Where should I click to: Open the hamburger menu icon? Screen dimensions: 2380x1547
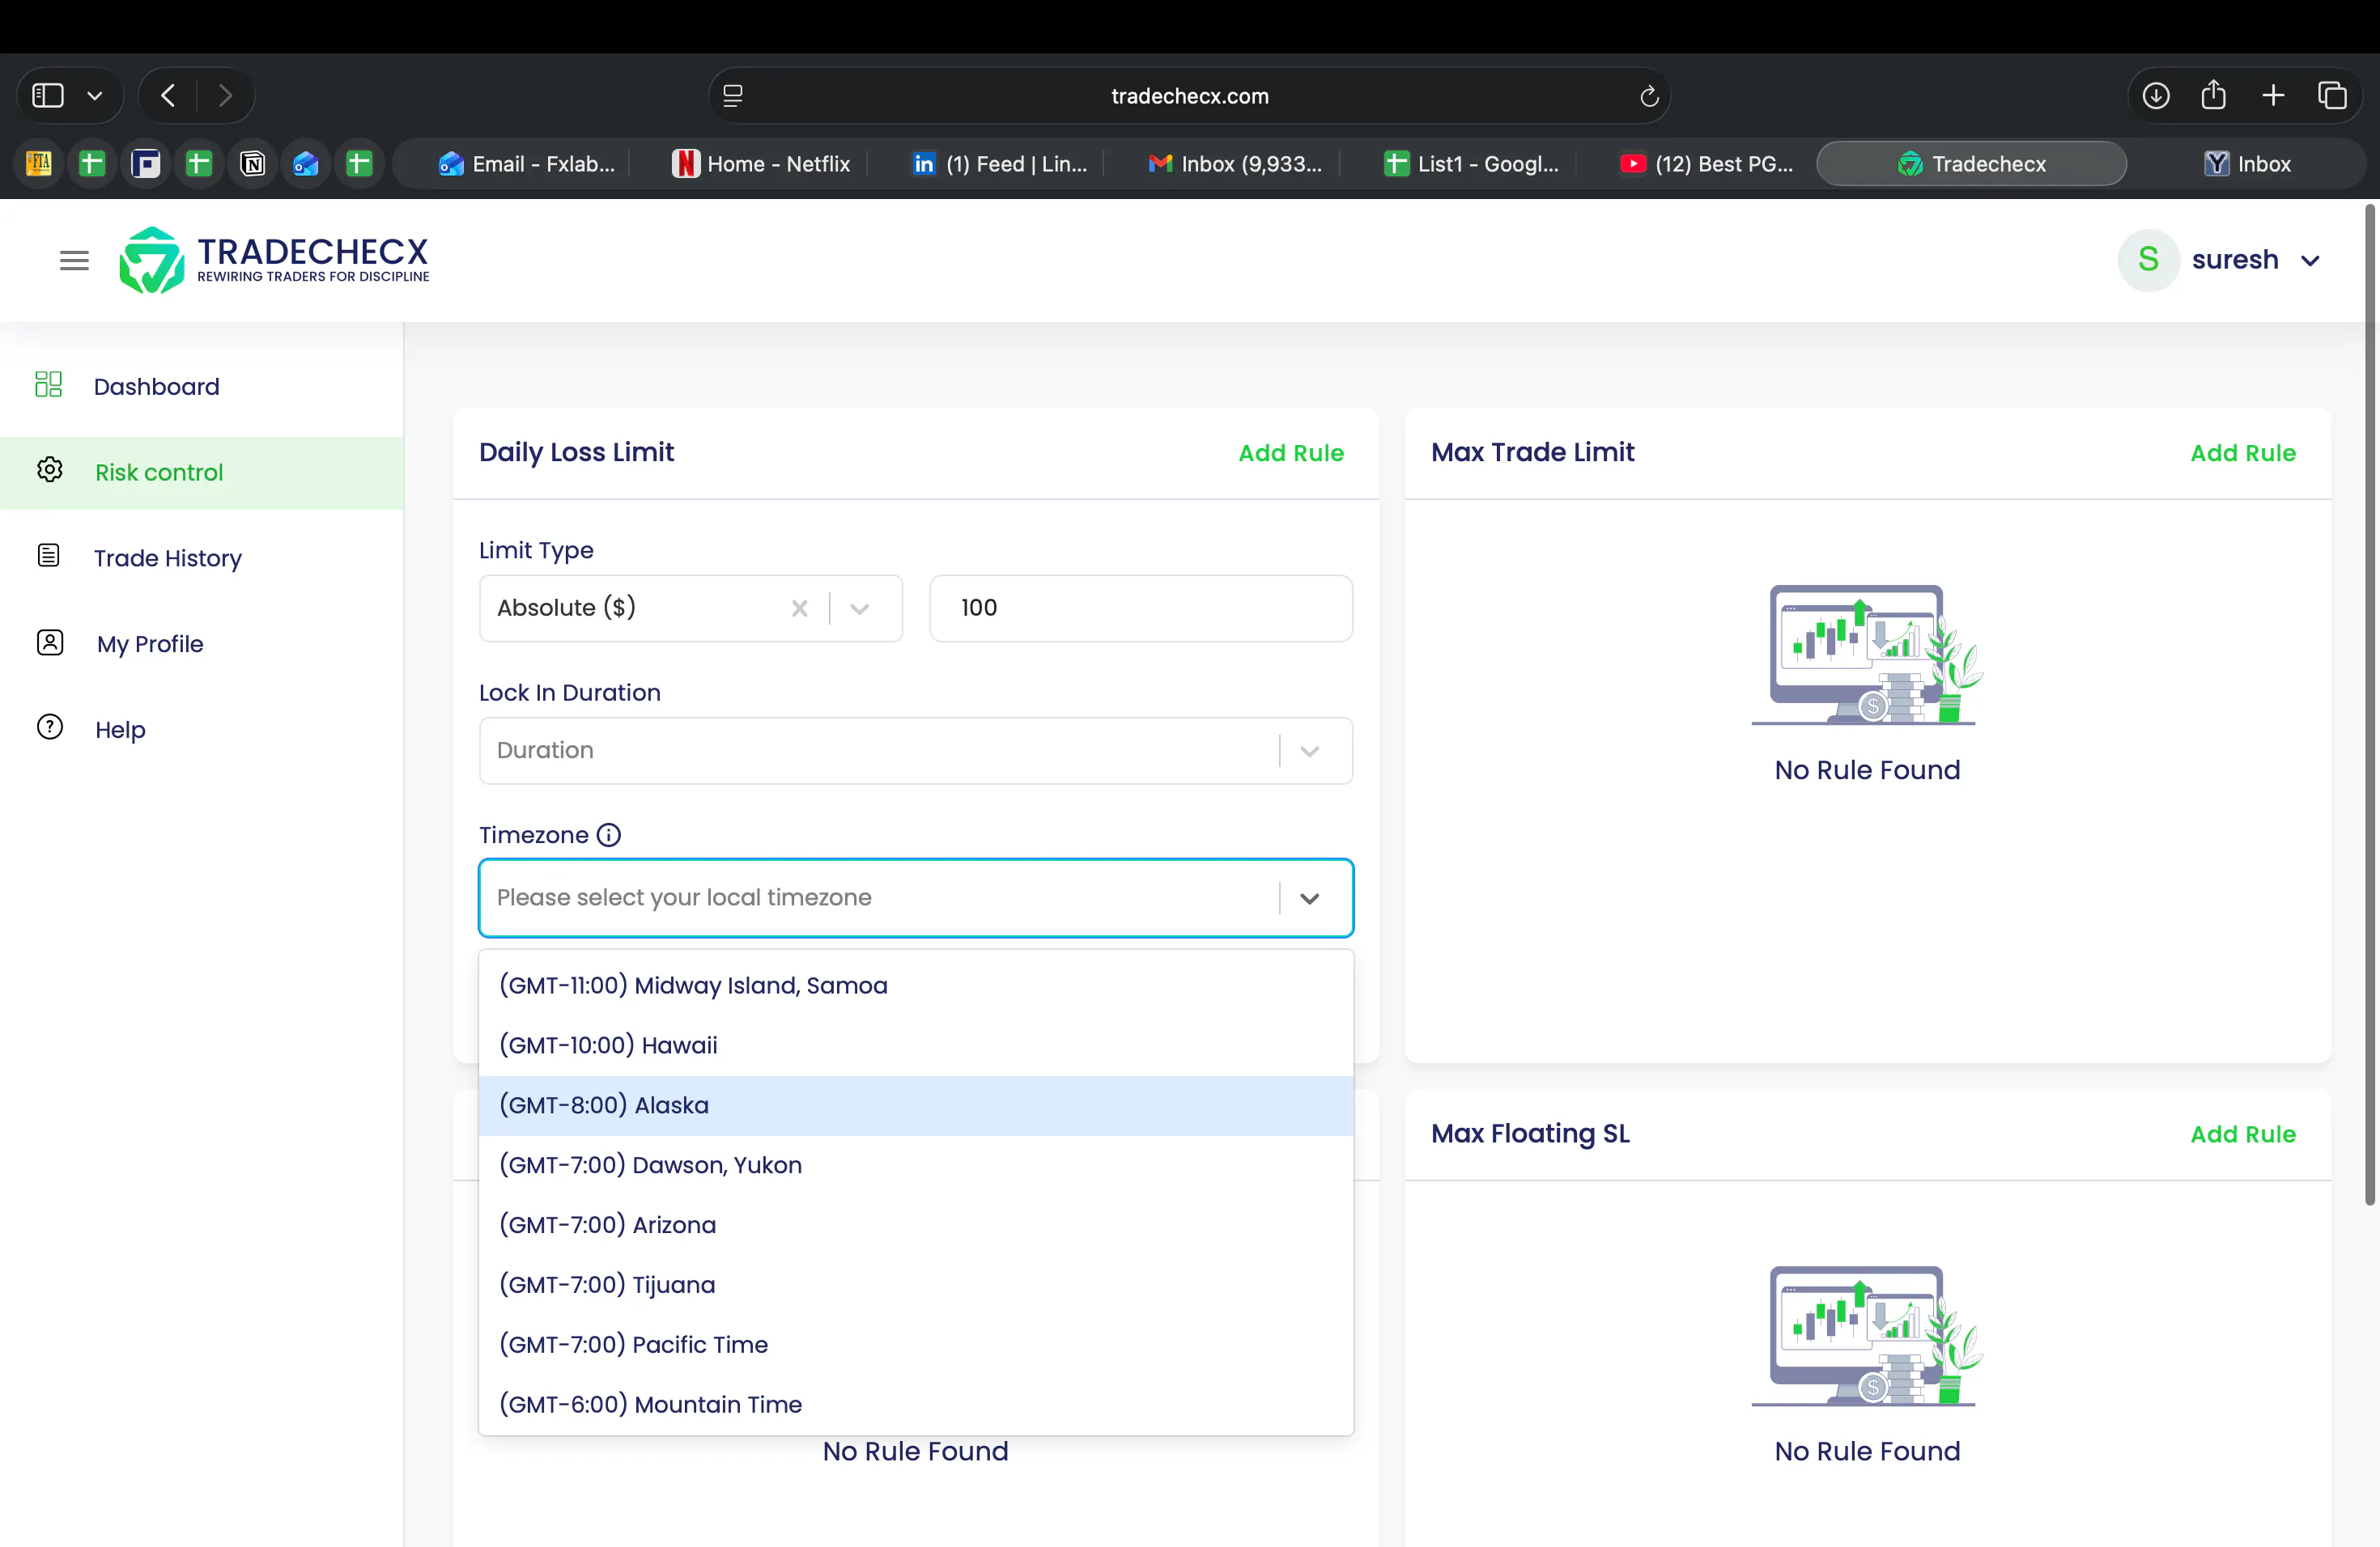tap(74, 261)
